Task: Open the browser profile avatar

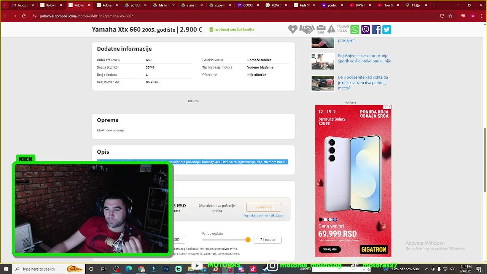Action: coord(472,16)
